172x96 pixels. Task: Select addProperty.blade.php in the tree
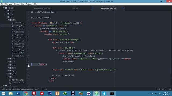pos(19,26)
